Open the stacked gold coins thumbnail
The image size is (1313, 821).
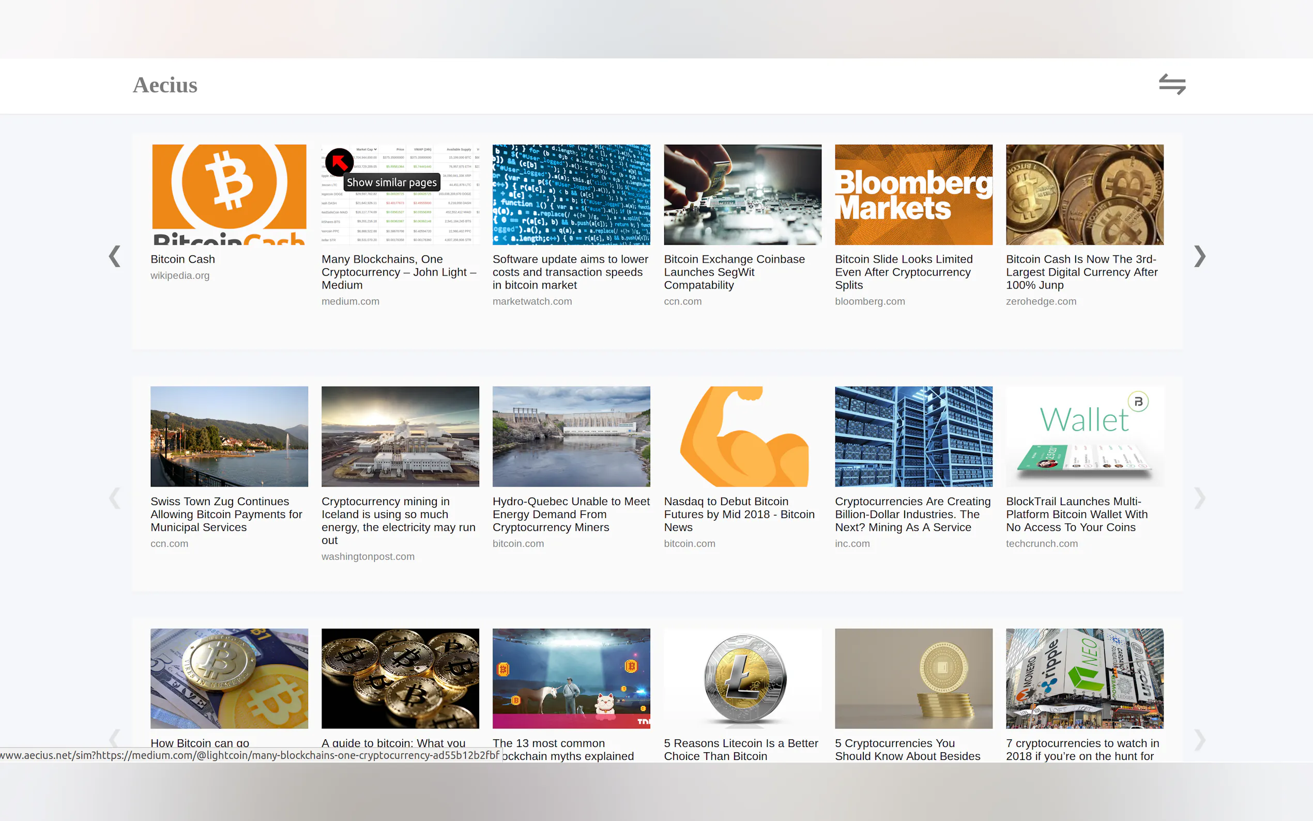913,679
